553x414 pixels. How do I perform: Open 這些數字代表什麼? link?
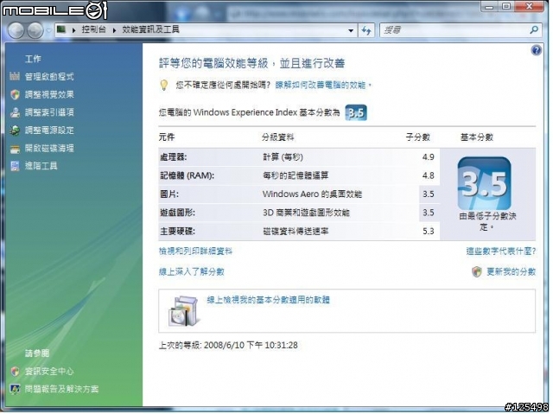pyautogui.click(x=501, y=252)
